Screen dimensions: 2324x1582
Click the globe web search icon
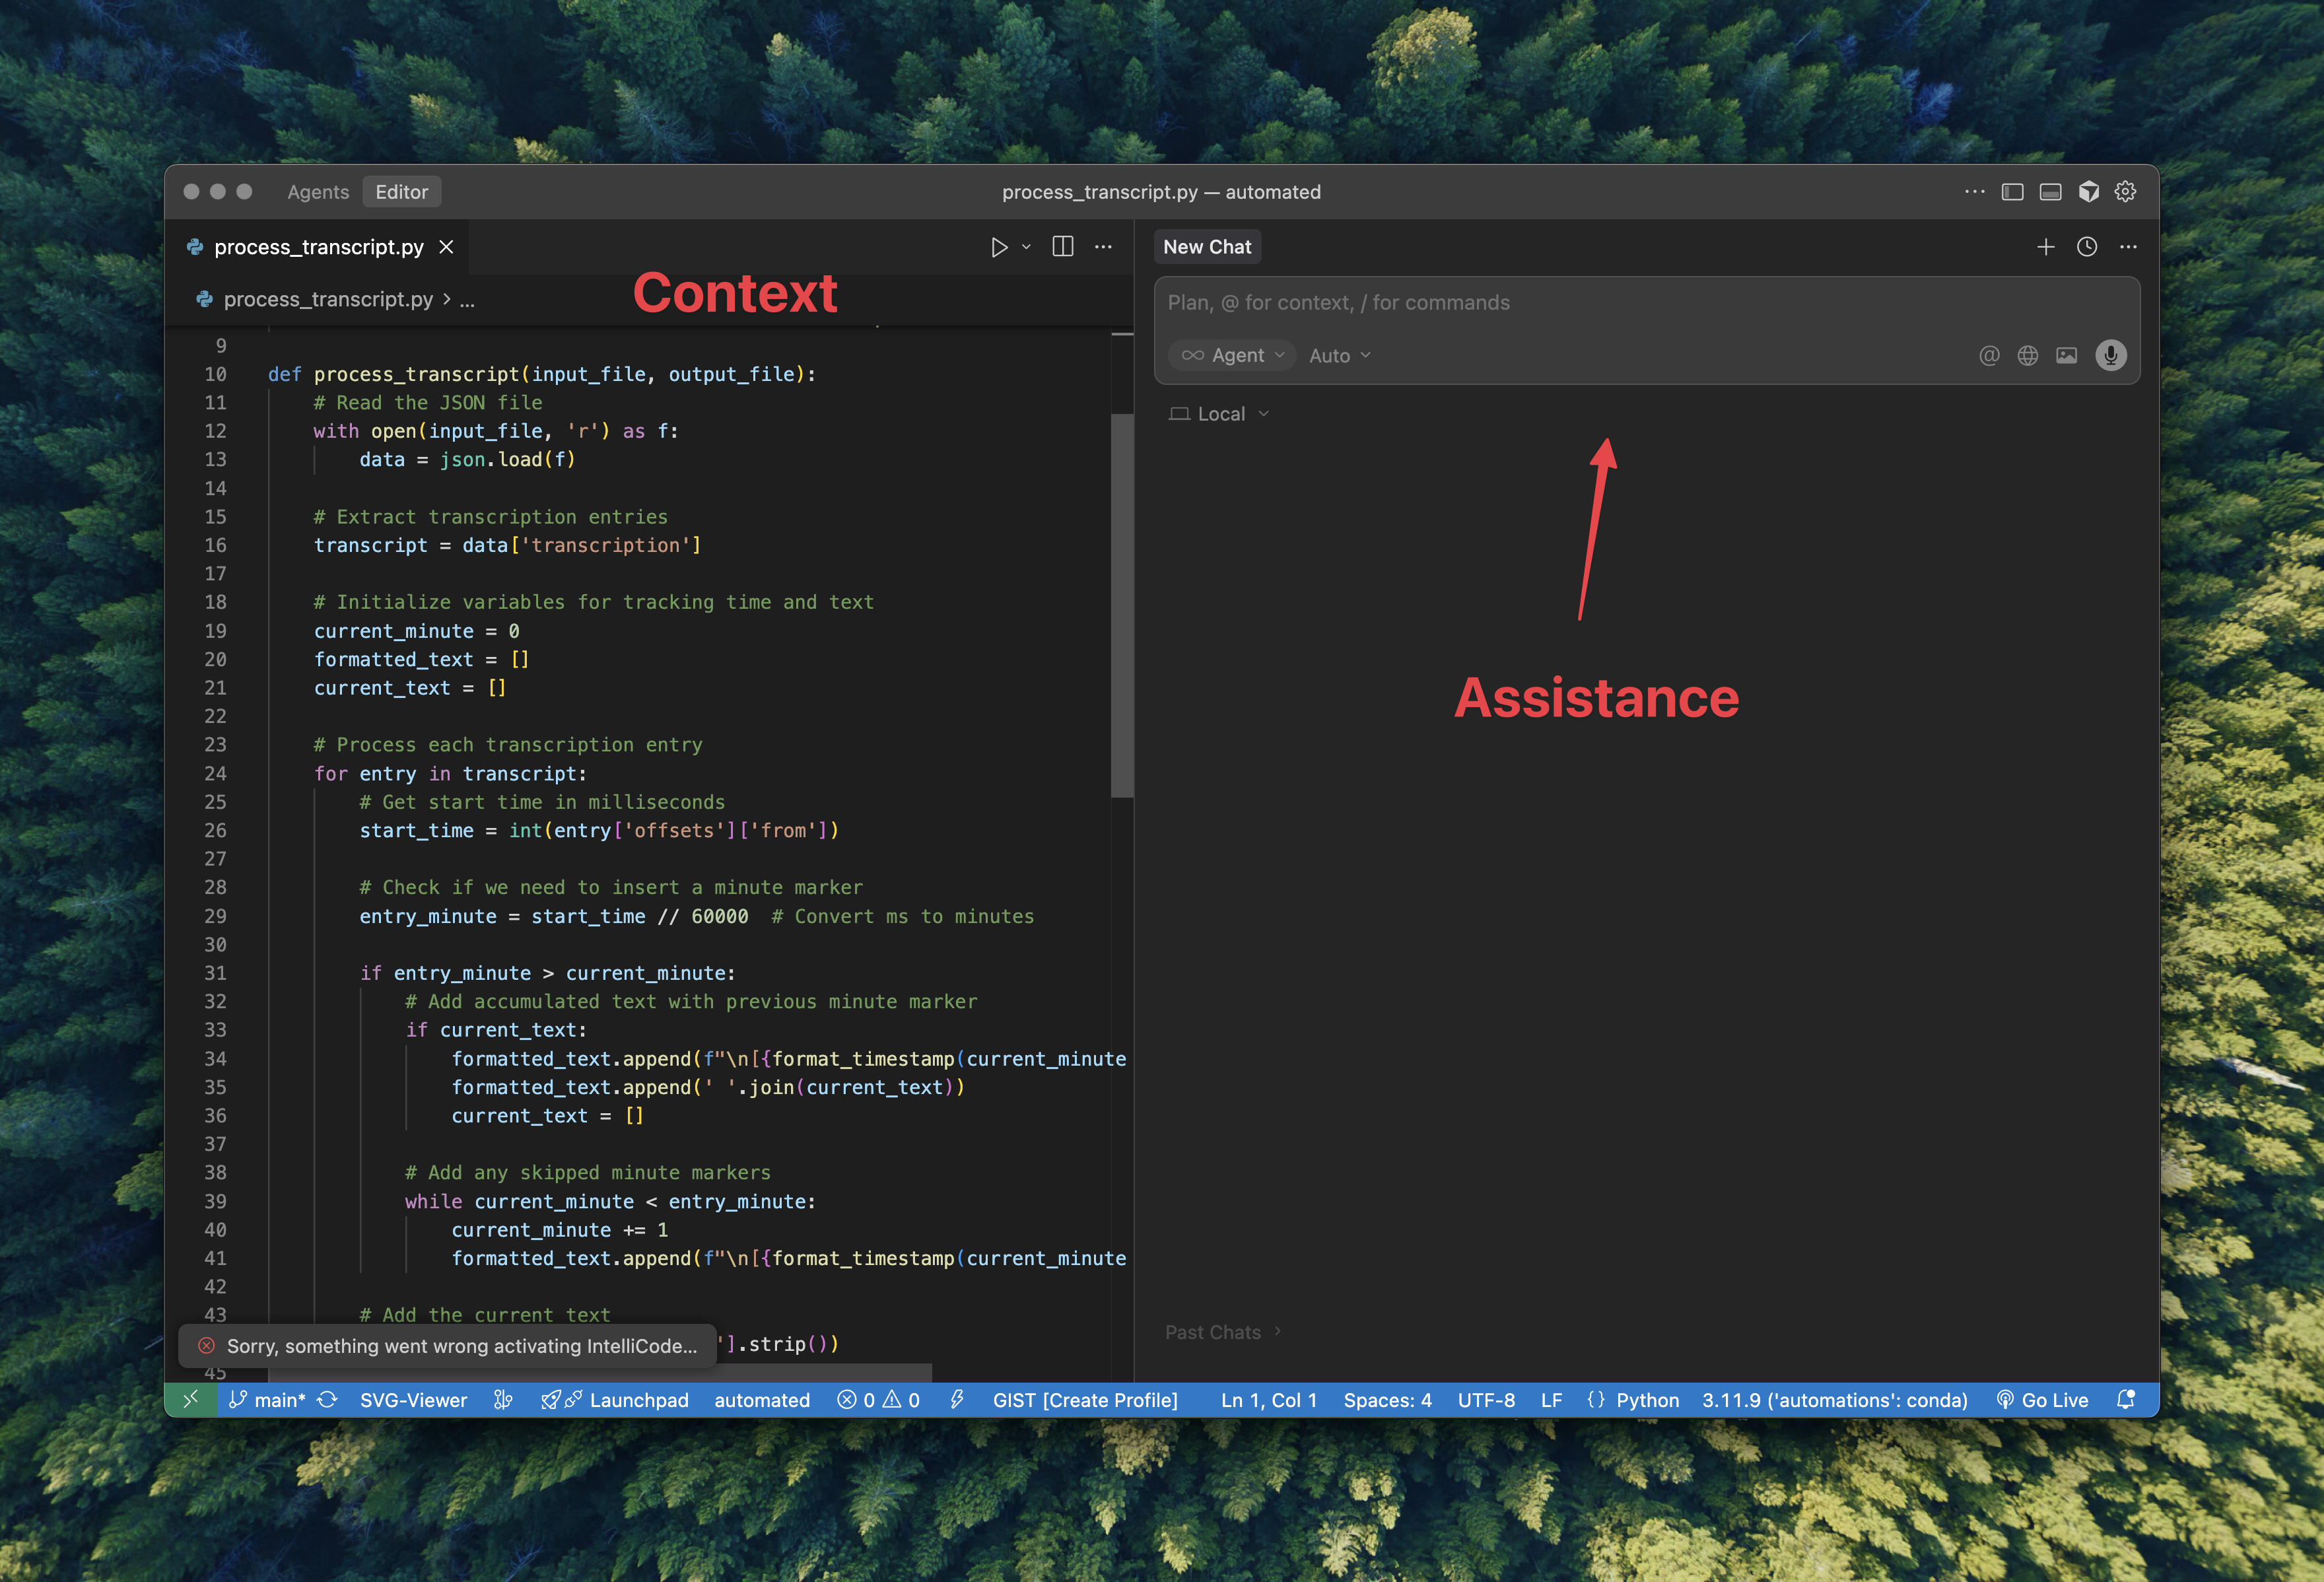click(x=2027, y=355)
